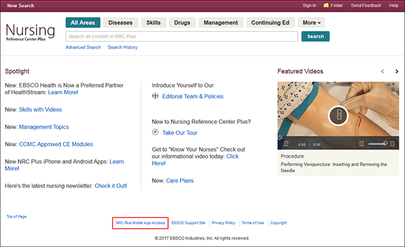The height and width of the screenshot is (247, 405).
Task: Switch to the Diseases tab
Action: [120, 23]
